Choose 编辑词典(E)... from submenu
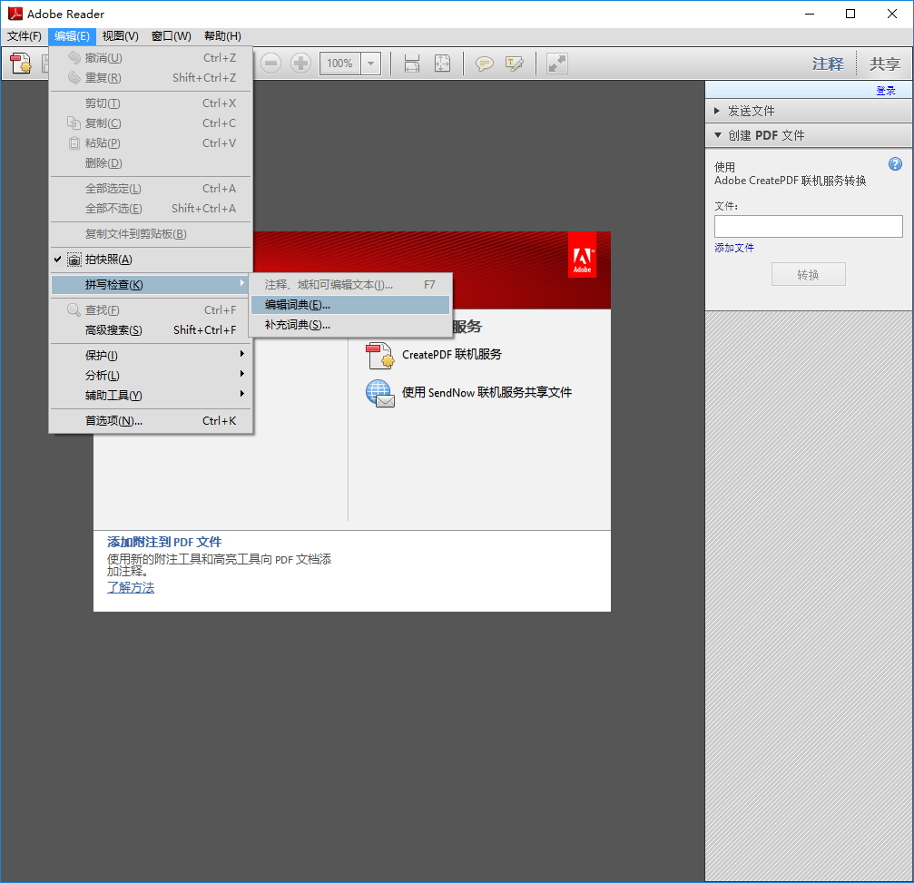 coord(350,305)
